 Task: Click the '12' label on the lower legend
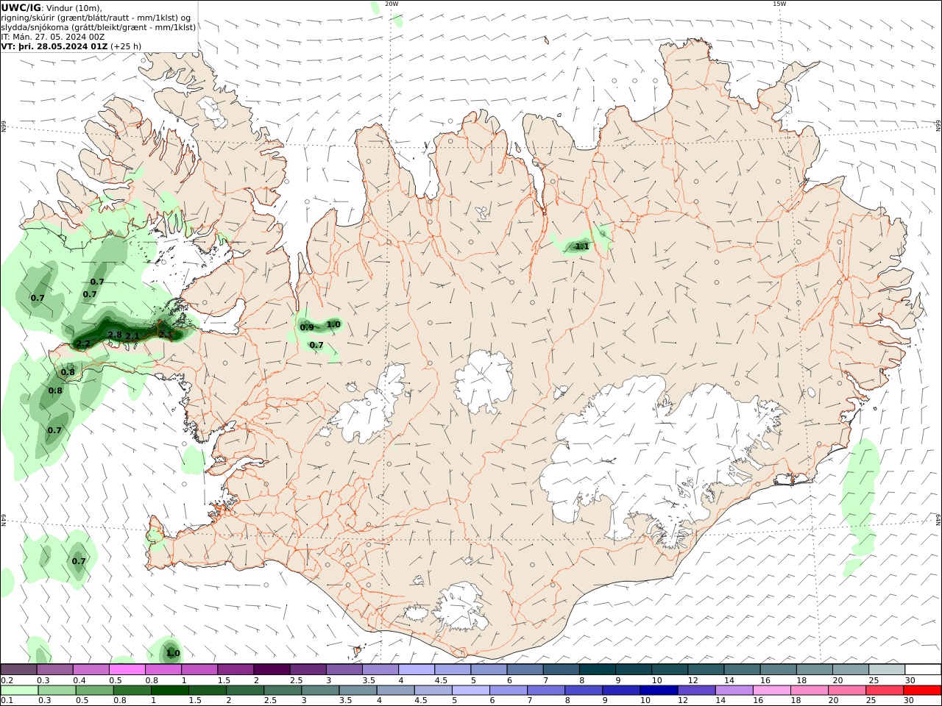682,701
